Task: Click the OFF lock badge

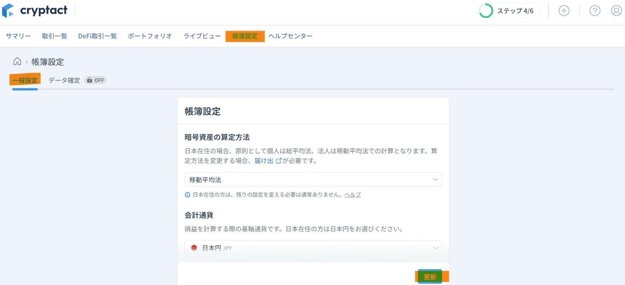Action: (95, 80)
